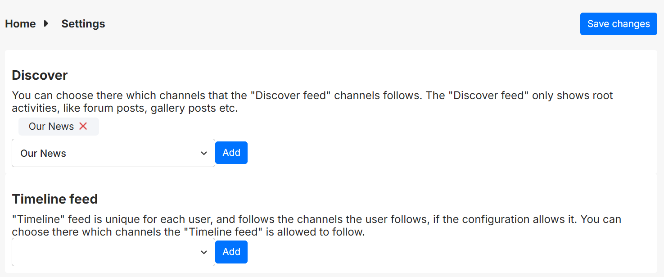Add channel to Timeline feed
This screenshot has height=277, width=664.
(x=231, y=252)
